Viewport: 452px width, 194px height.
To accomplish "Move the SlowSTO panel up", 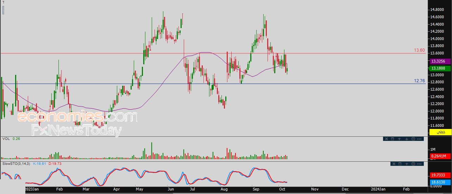I will coord(407,164).
